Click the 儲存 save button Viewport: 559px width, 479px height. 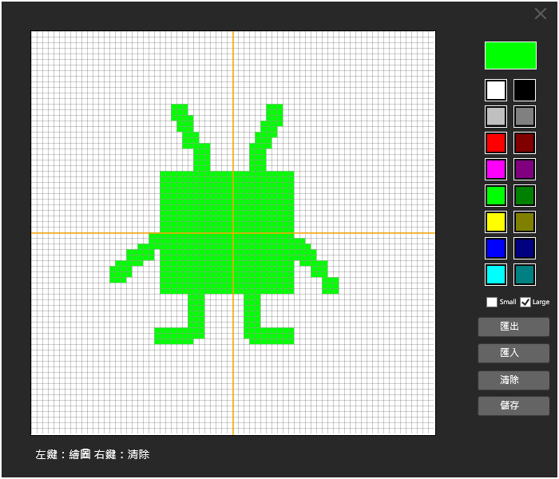point(513,406)
